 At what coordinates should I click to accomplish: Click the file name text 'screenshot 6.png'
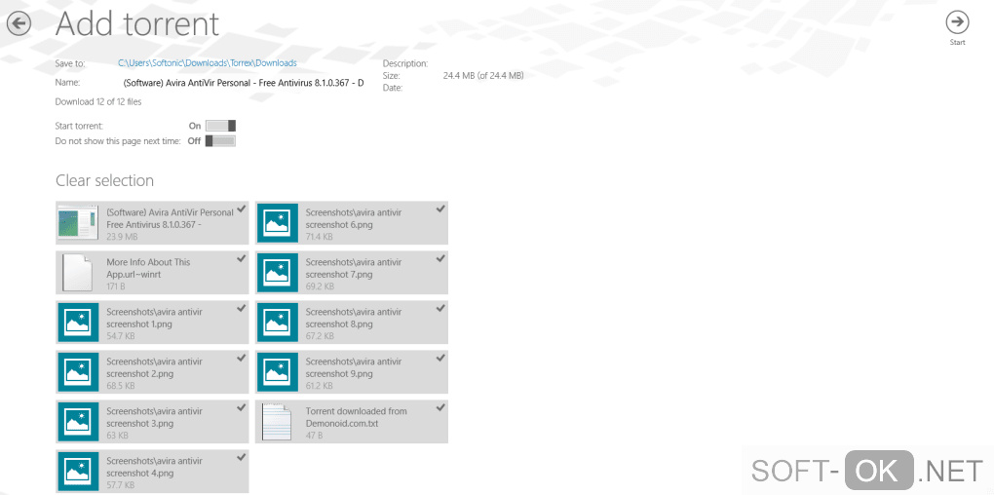pyautogui.click(x=338, y=224)
